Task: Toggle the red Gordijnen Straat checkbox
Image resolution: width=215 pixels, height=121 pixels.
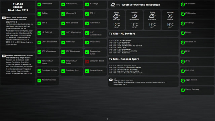Action: 87,62
